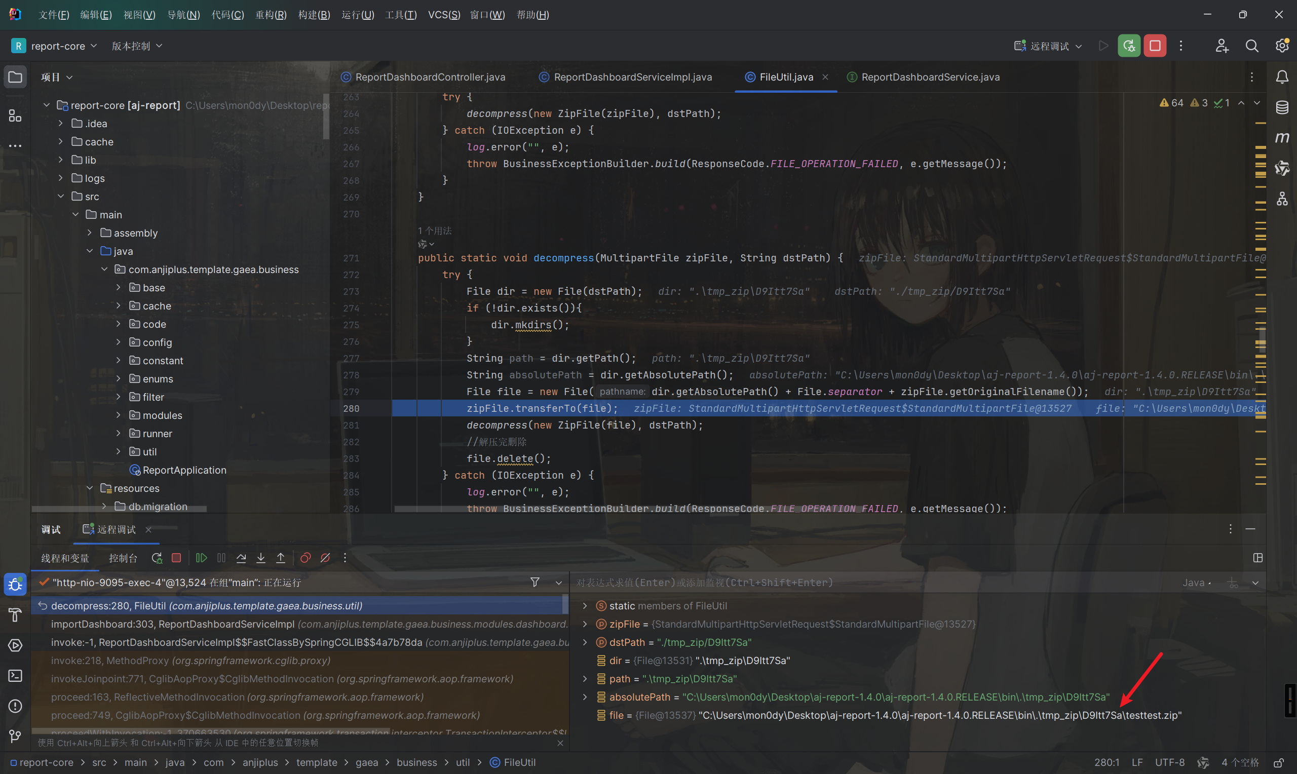This screenshot has width=1297, height=774.
Task: Open IDE settings gear icon
Action: [1282, 46]
